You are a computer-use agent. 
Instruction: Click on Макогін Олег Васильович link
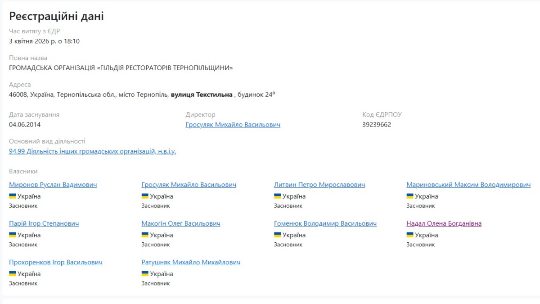tap(181, 223)
